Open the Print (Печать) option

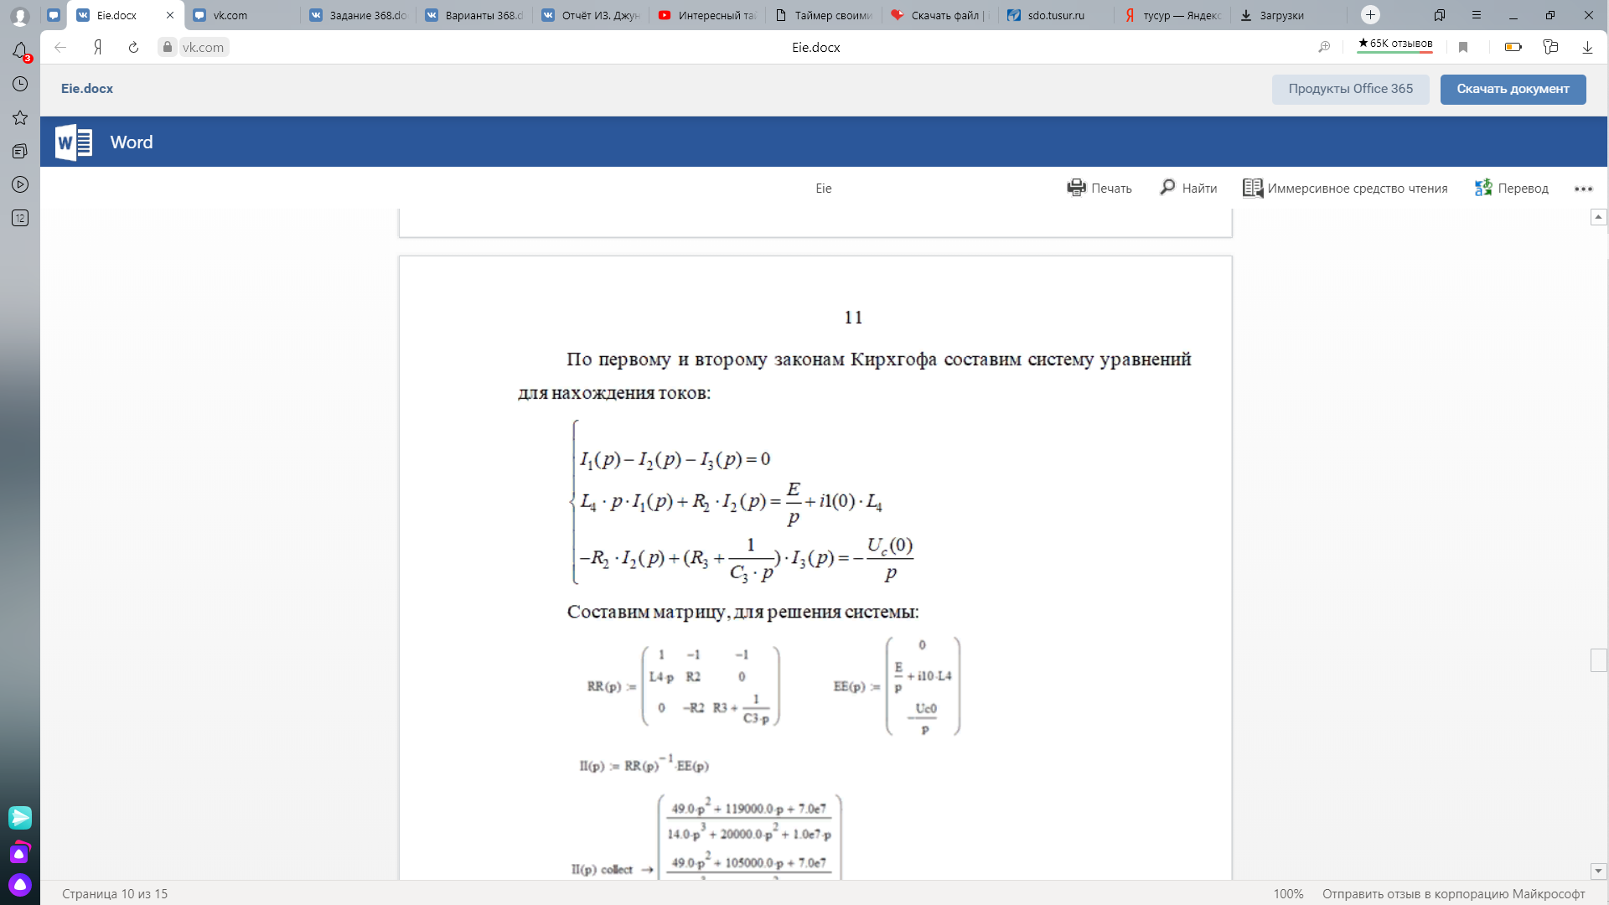[1099, 188]
